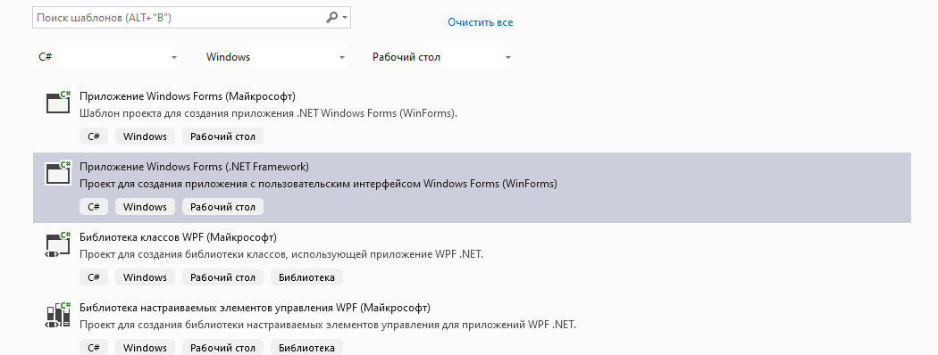The height and width of the screenshot is (355, 938).
Task: Click the C# tag under first Windows Forms template
Action: pos(93,136)
